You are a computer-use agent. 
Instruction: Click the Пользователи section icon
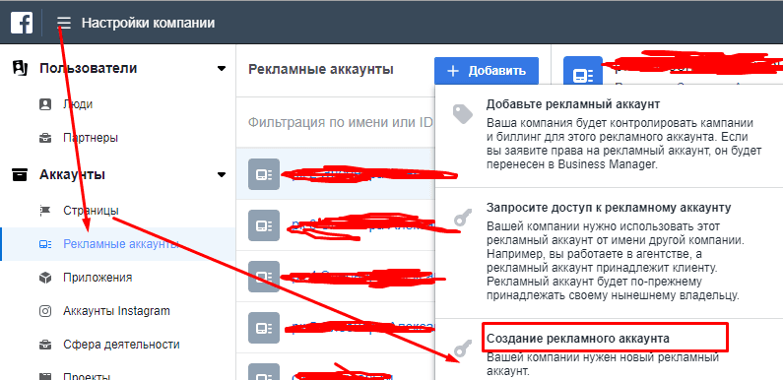tap(19, 68)
